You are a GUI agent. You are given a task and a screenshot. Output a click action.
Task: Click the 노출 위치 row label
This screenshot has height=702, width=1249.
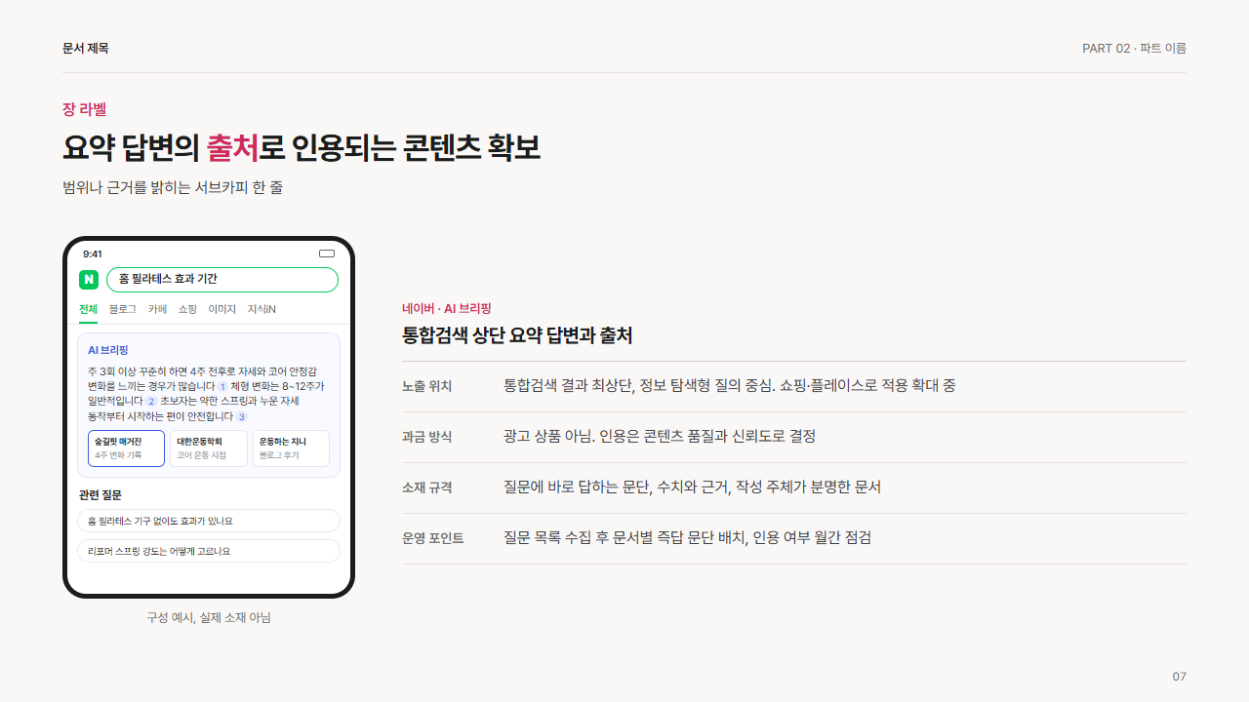pyautogui.click(x=427, y=386)
